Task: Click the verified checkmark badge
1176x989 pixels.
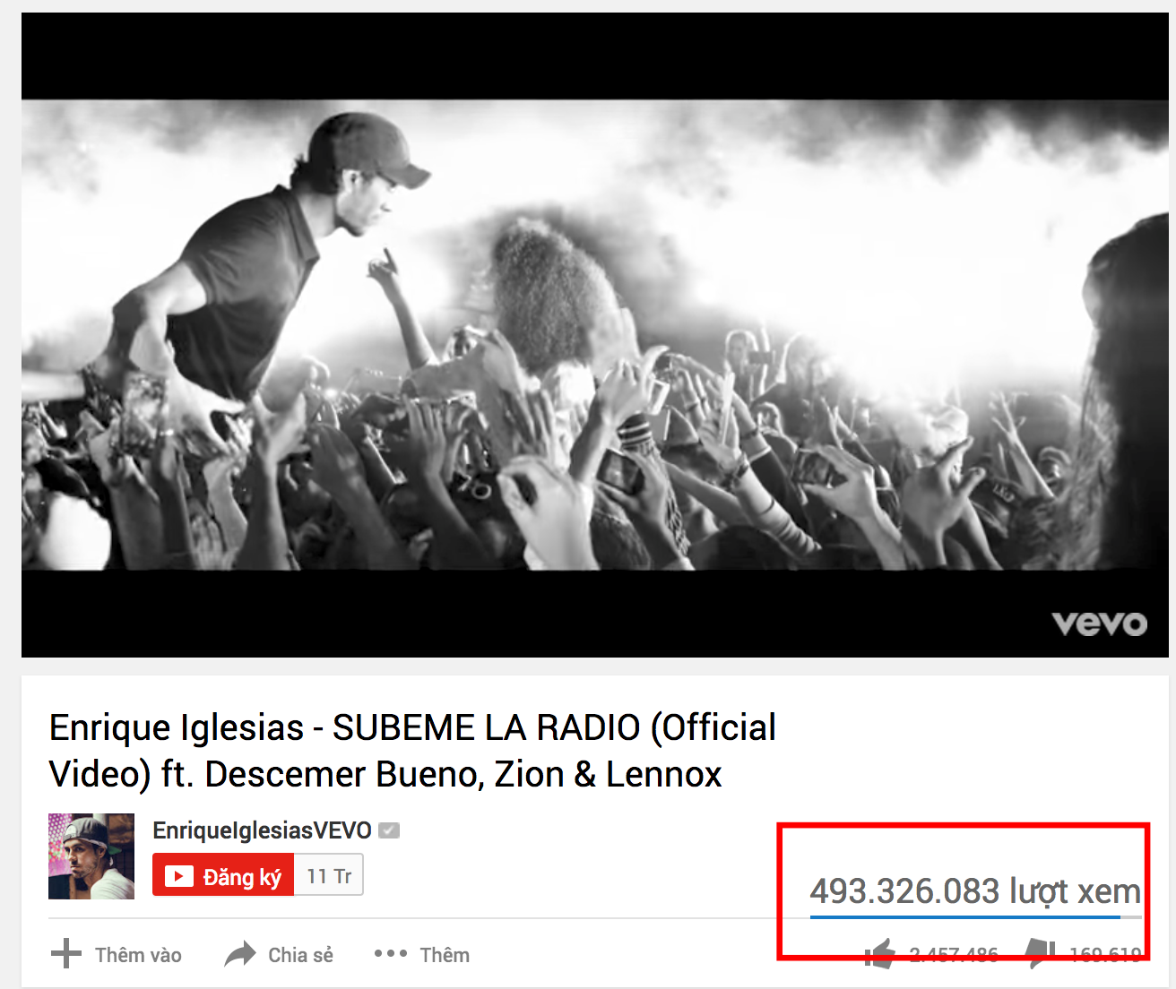Action: (x=389, y=830)
